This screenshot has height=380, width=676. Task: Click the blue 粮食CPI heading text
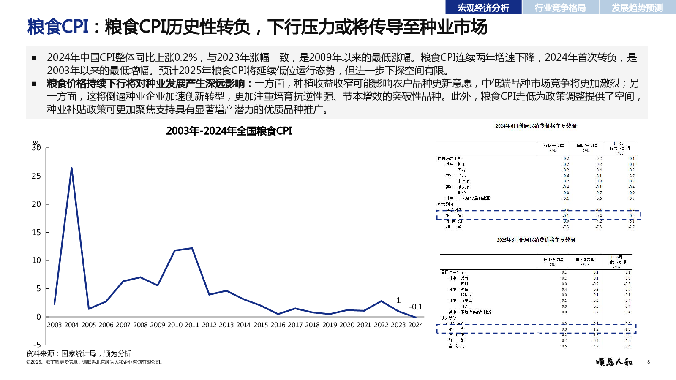(x=58, y=27)
